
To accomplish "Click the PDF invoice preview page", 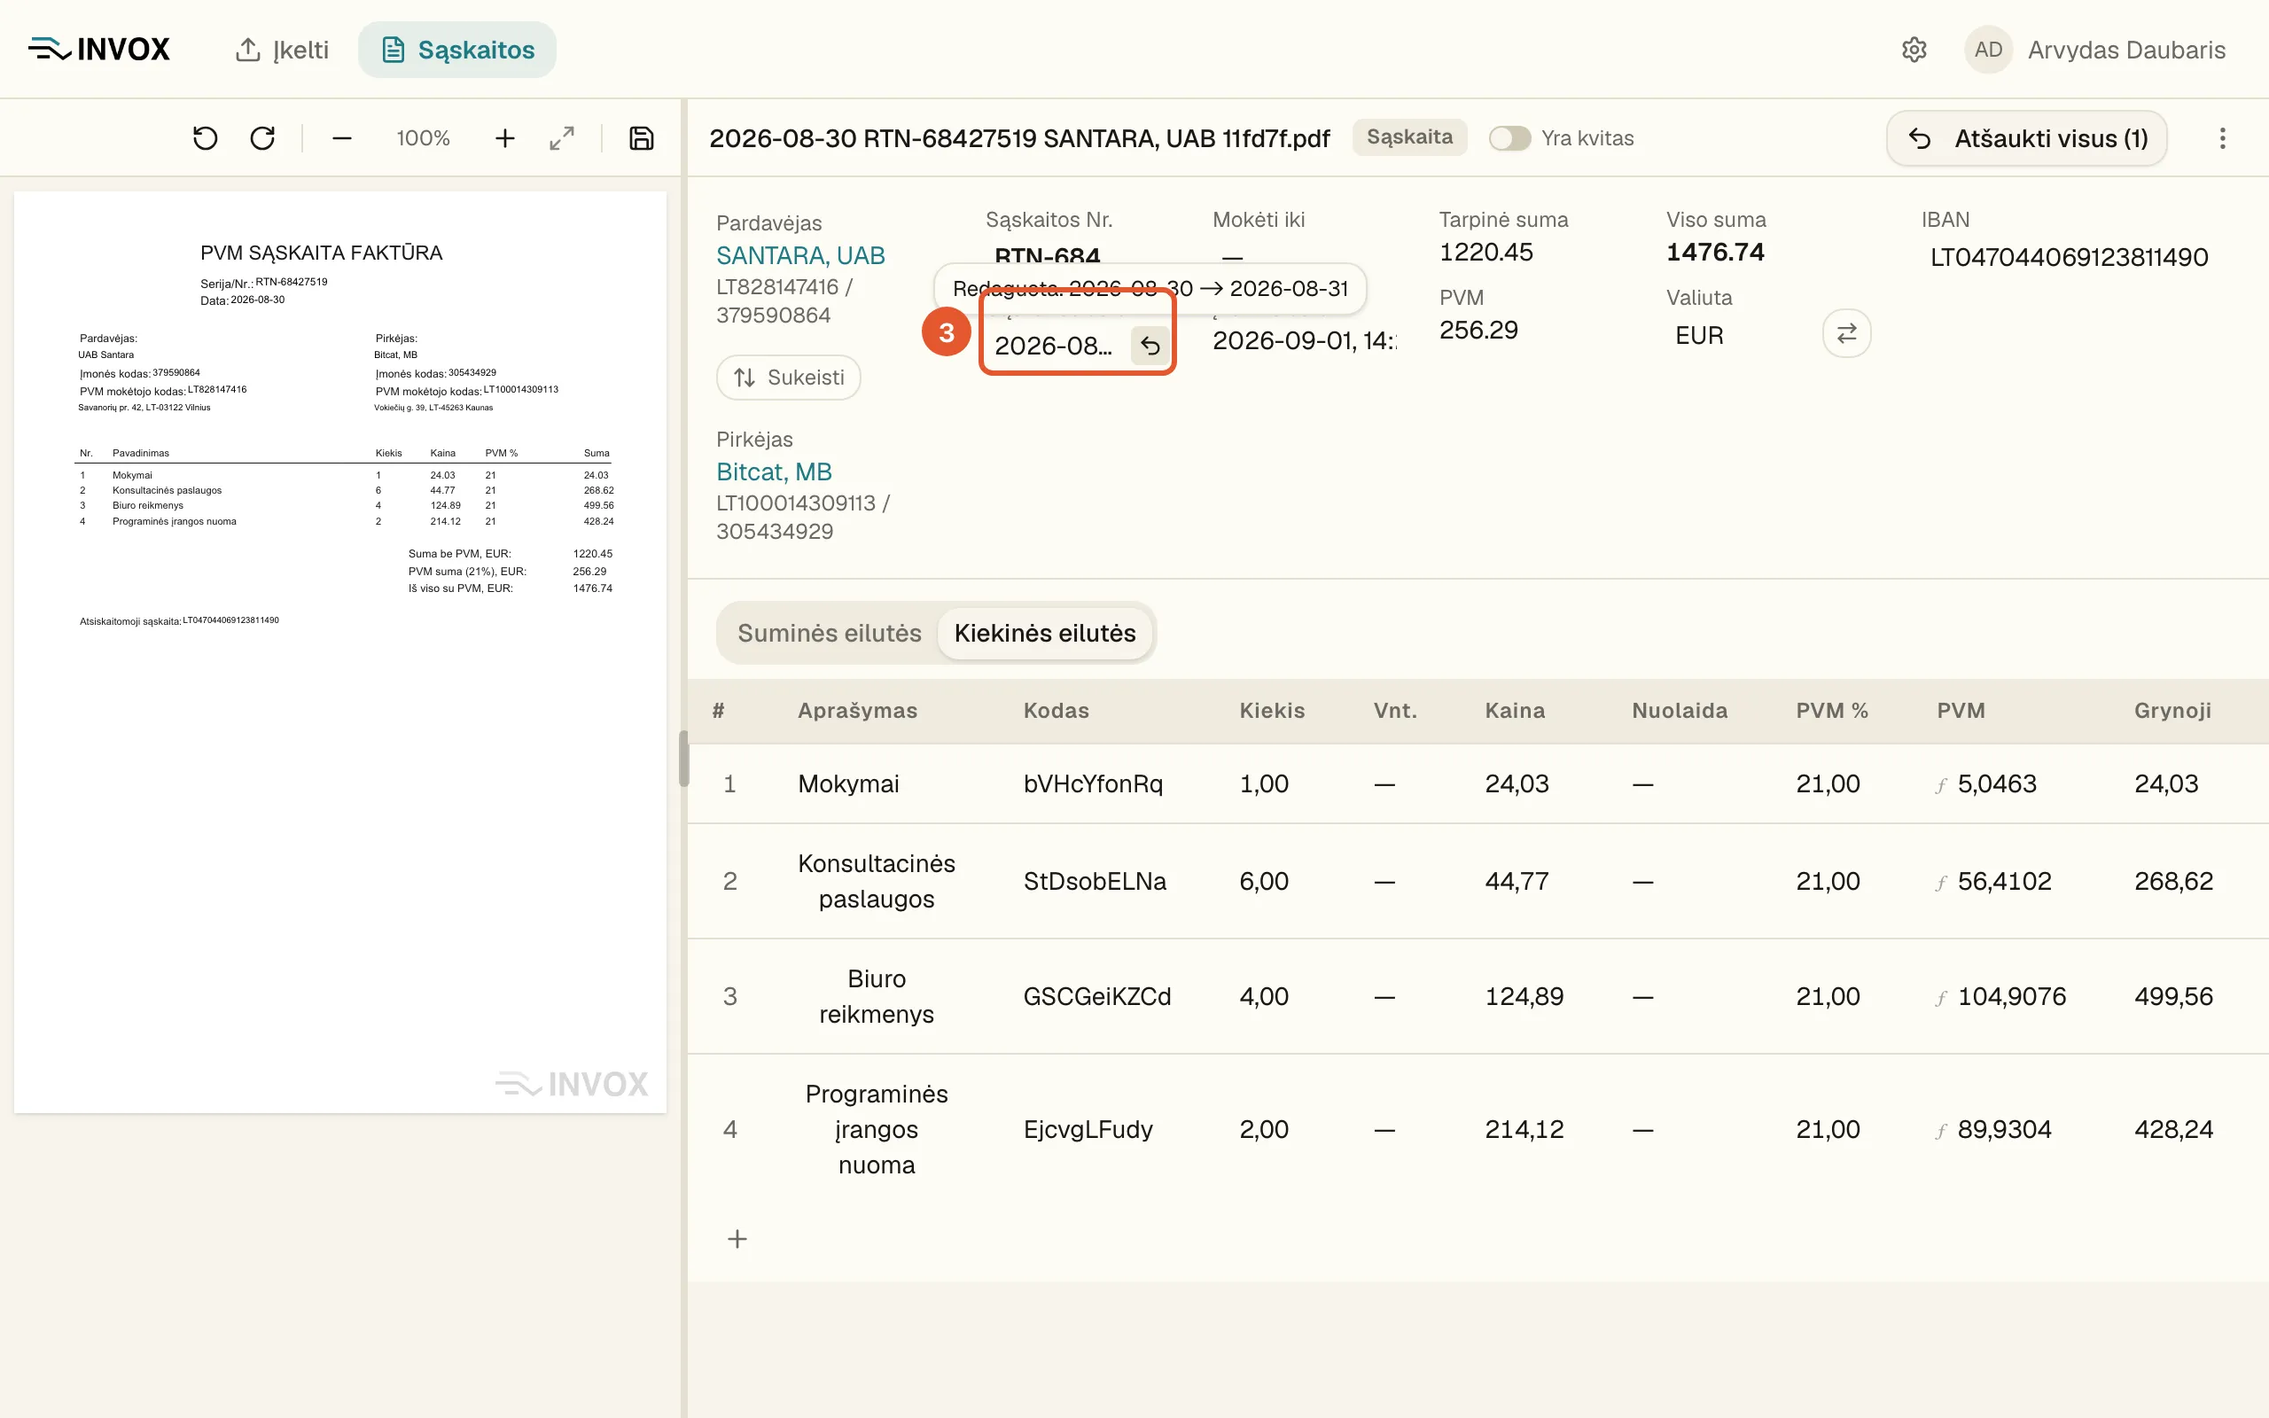I will pyautogui.click(x=340, y=653).
